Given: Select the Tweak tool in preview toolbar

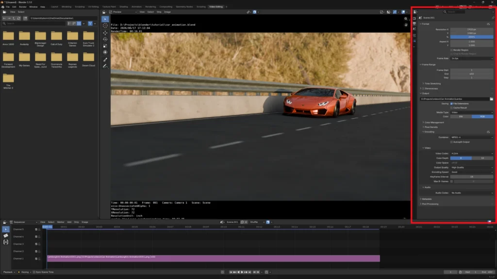Looking at the screenshot, I should coord(105,19).
